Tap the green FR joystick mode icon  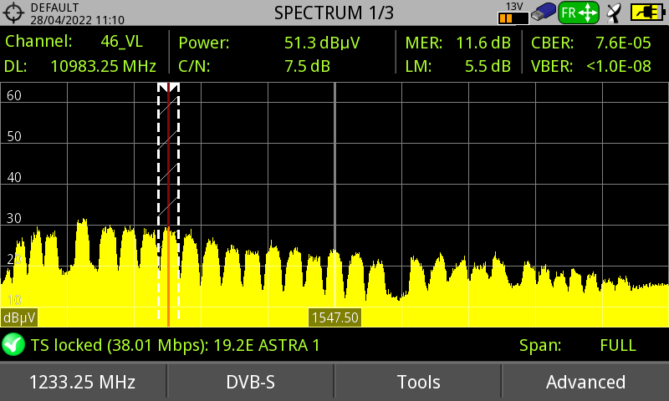579,13
